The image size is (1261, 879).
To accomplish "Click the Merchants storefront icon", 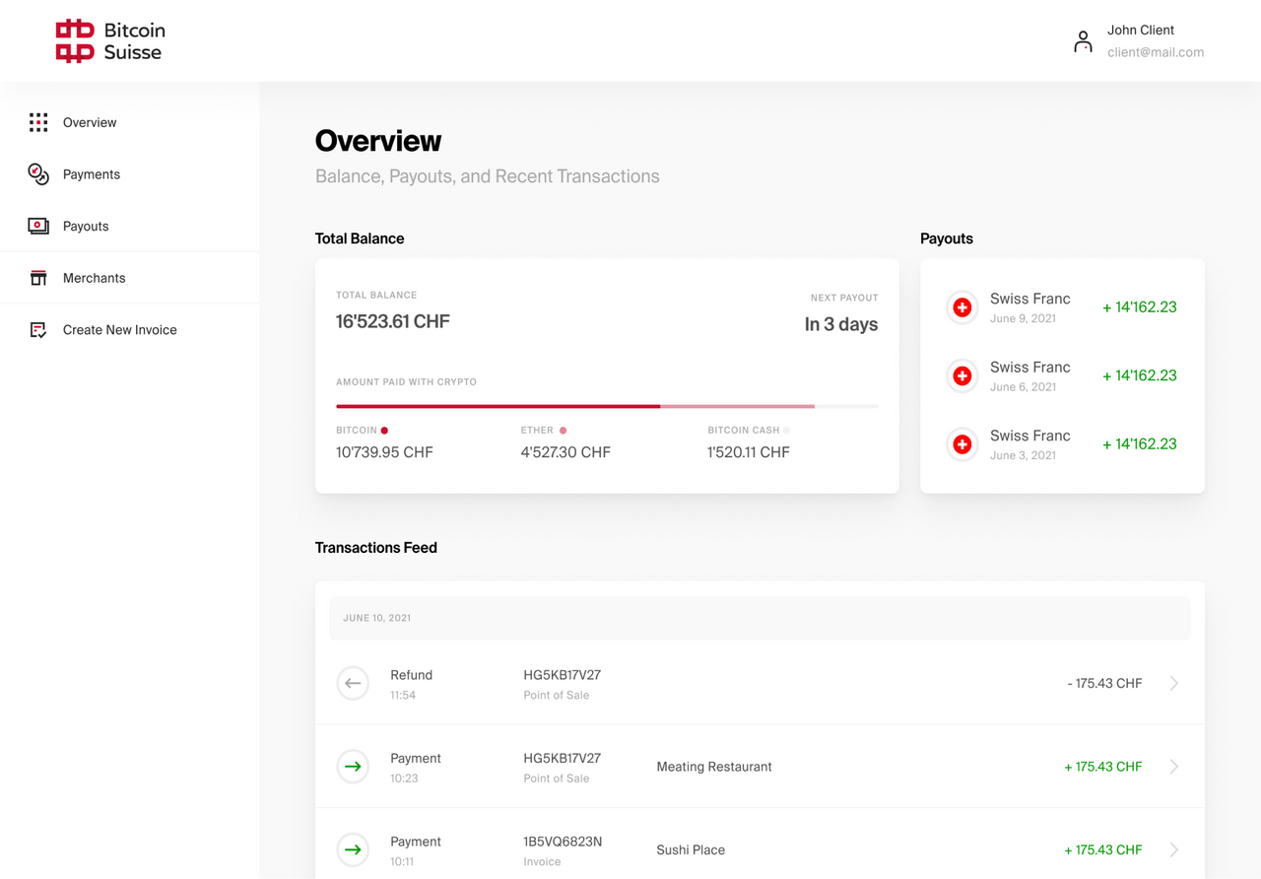I will (37, 277).
